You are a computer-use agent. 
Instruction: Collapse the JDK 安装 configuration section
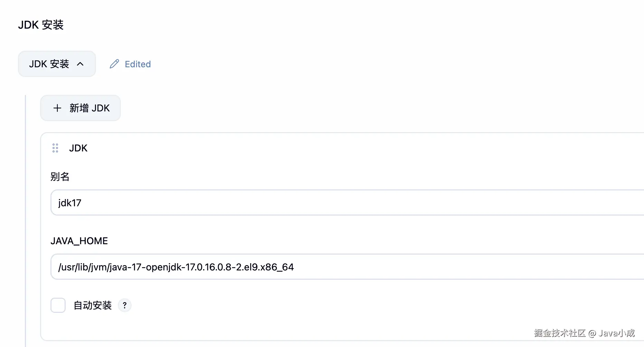click(x=57, y=64)
